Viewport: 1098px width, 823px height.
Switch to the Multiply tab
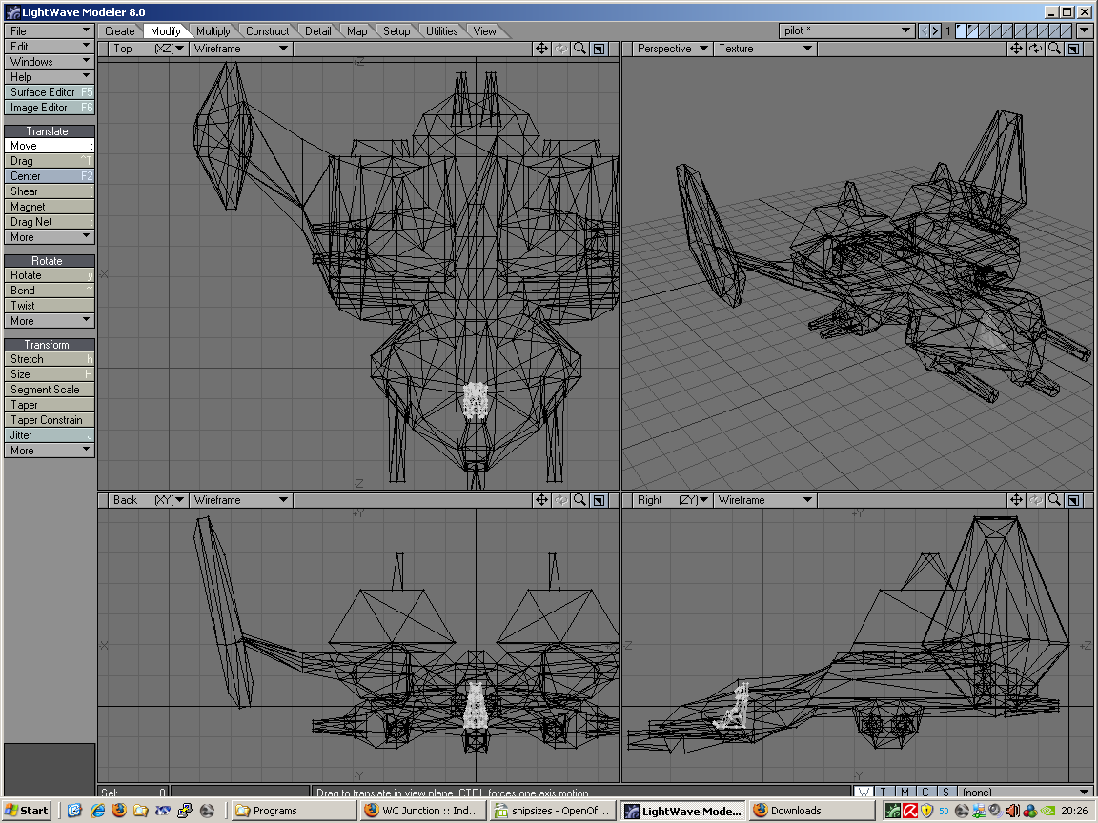[x=213, y=31]
